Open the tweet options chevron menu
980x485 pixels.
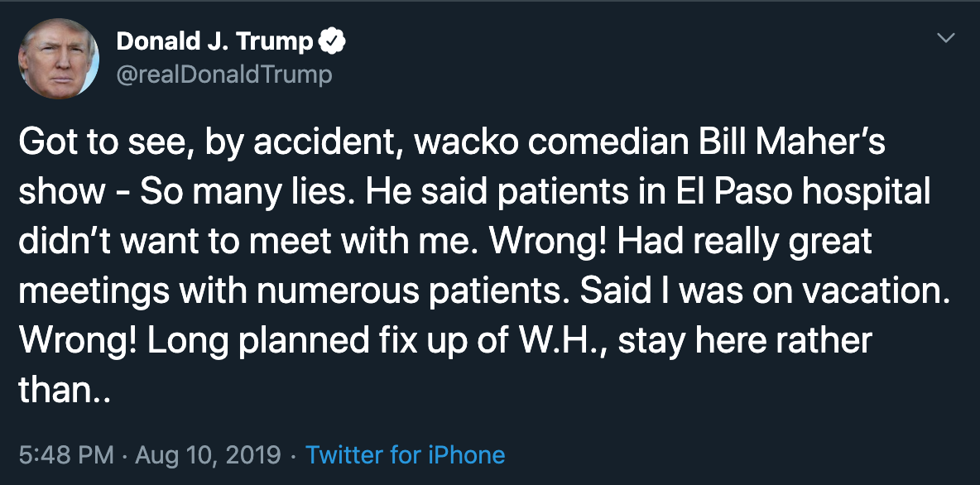(946, 38)
